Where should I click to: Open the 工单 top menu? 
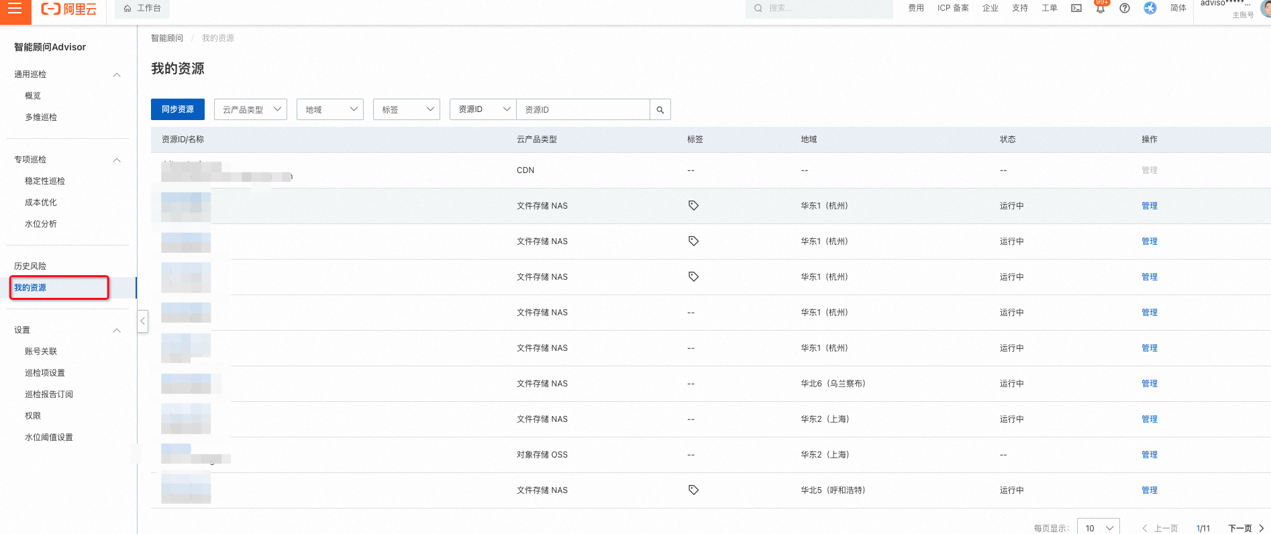1050,8
